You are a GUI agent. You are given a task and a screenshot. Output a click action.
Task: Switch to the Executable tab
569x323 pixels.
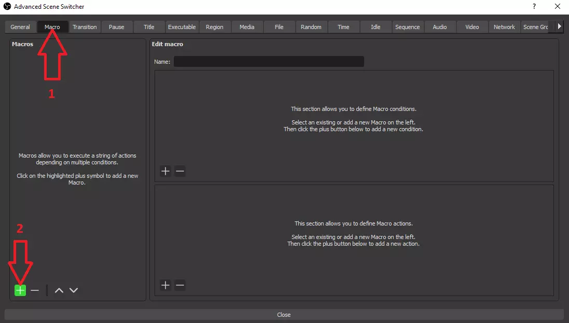pyautogui.click(x=182, y=27)
